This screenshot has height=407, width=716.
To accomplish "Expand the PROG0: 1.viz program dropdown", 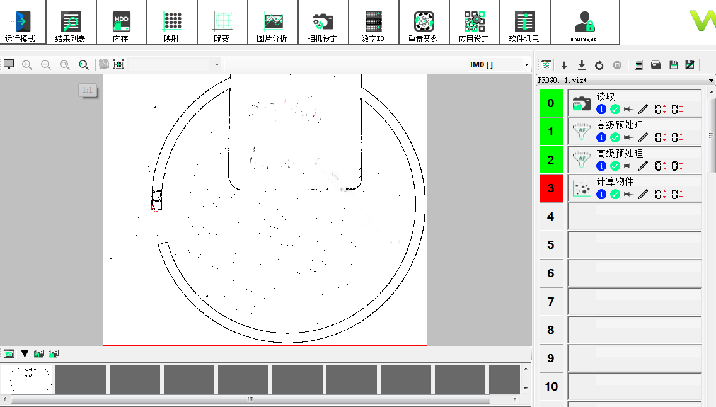I will (712, 81).
